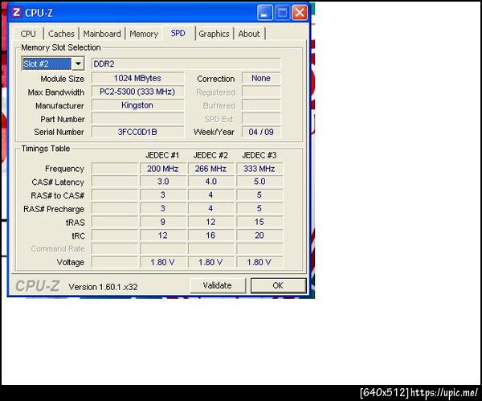The image size is (482, 401).
Task: Switch to the CPU tab
Action: [x=28, y=34]
